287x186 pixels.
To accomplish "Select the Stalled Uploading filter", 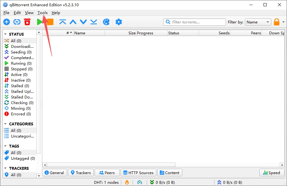I will tap(20, 92).
